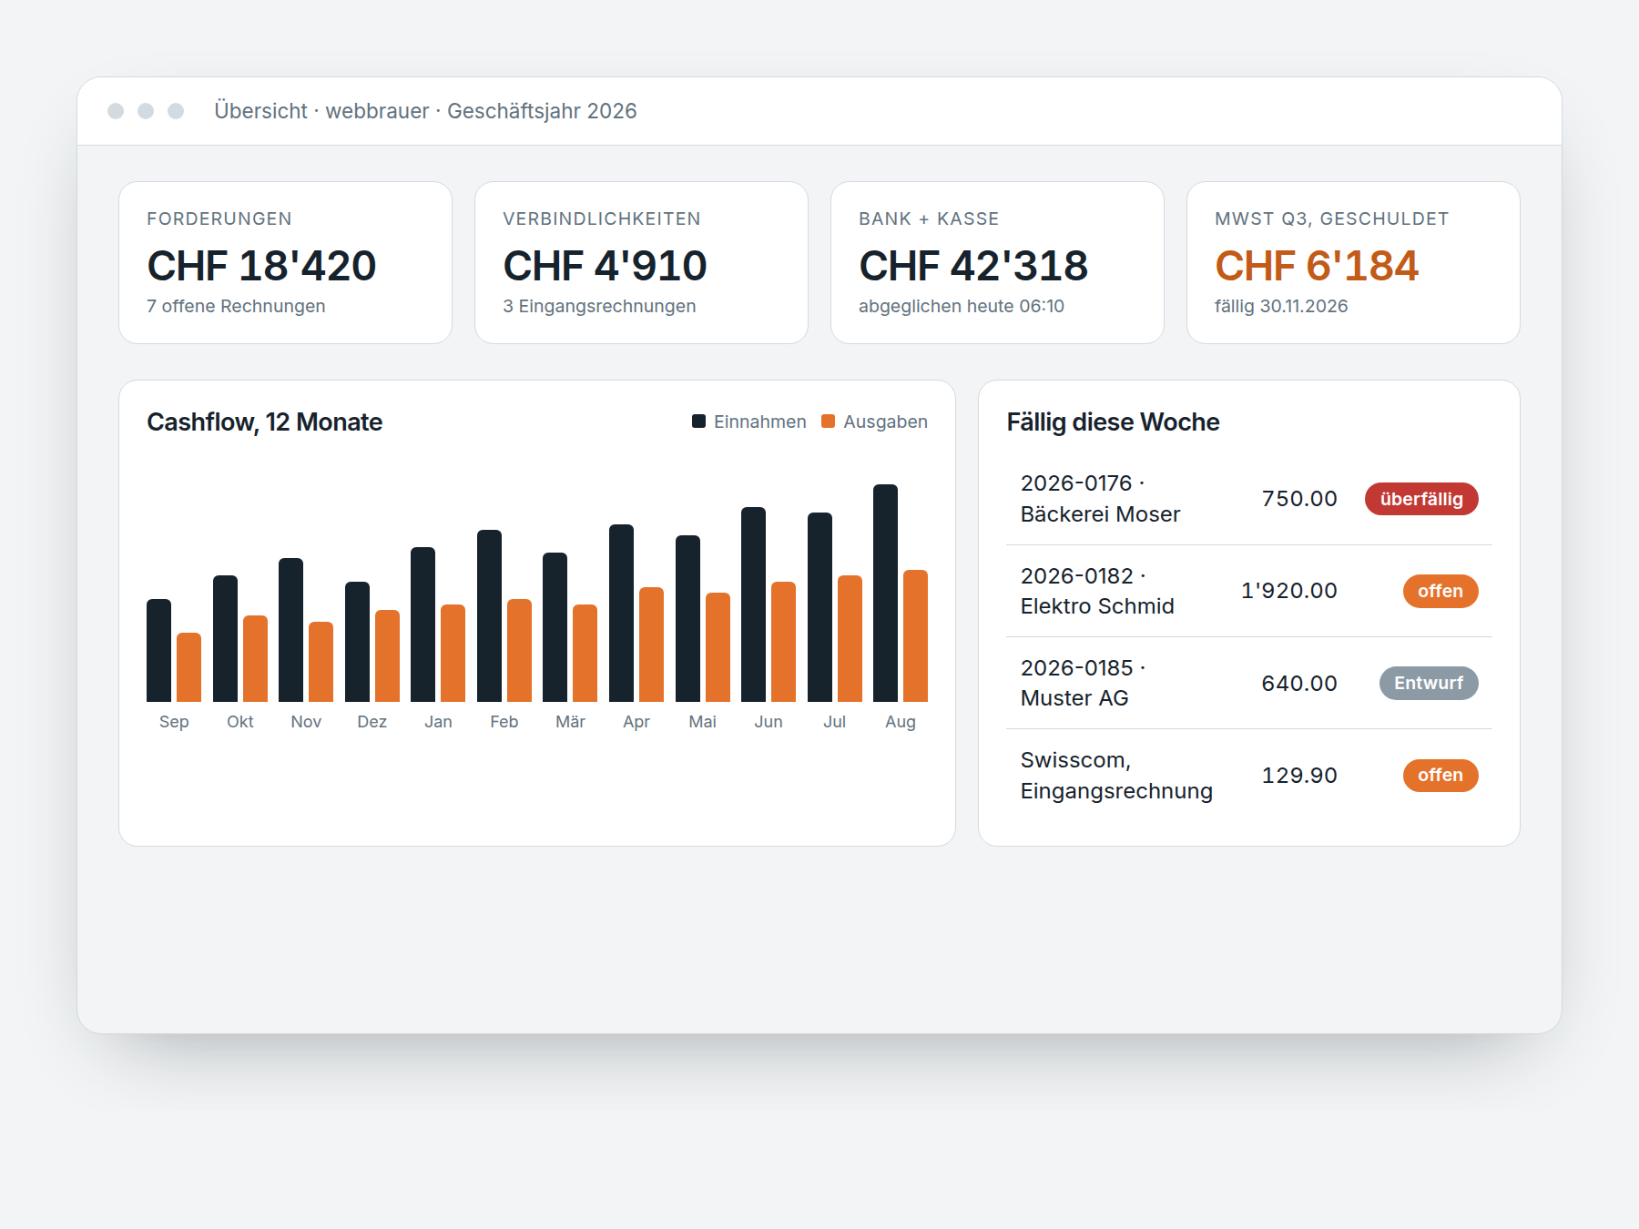The width and height of the screenshot is (1639, 1229).
Task: Select the September Ausgaben bar
Action: click(x=188, y=667)
